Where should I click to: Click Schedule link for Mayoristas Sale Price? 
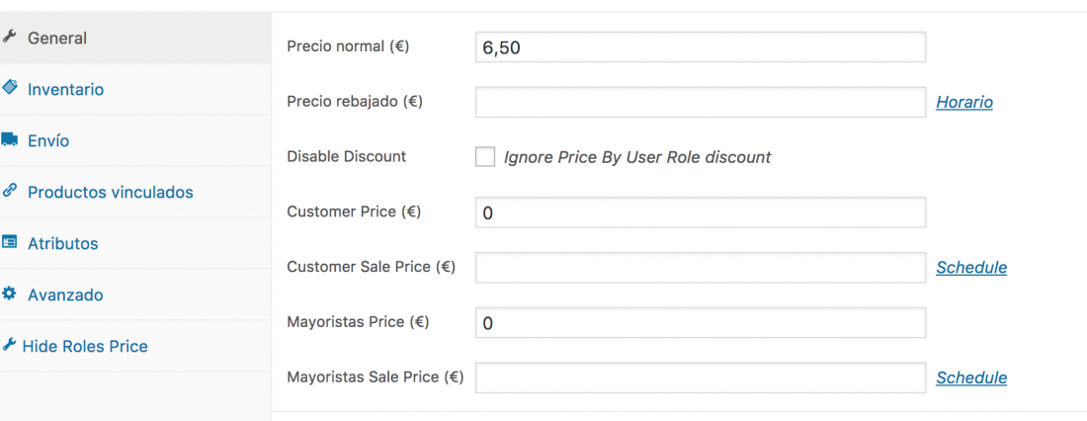971,378
